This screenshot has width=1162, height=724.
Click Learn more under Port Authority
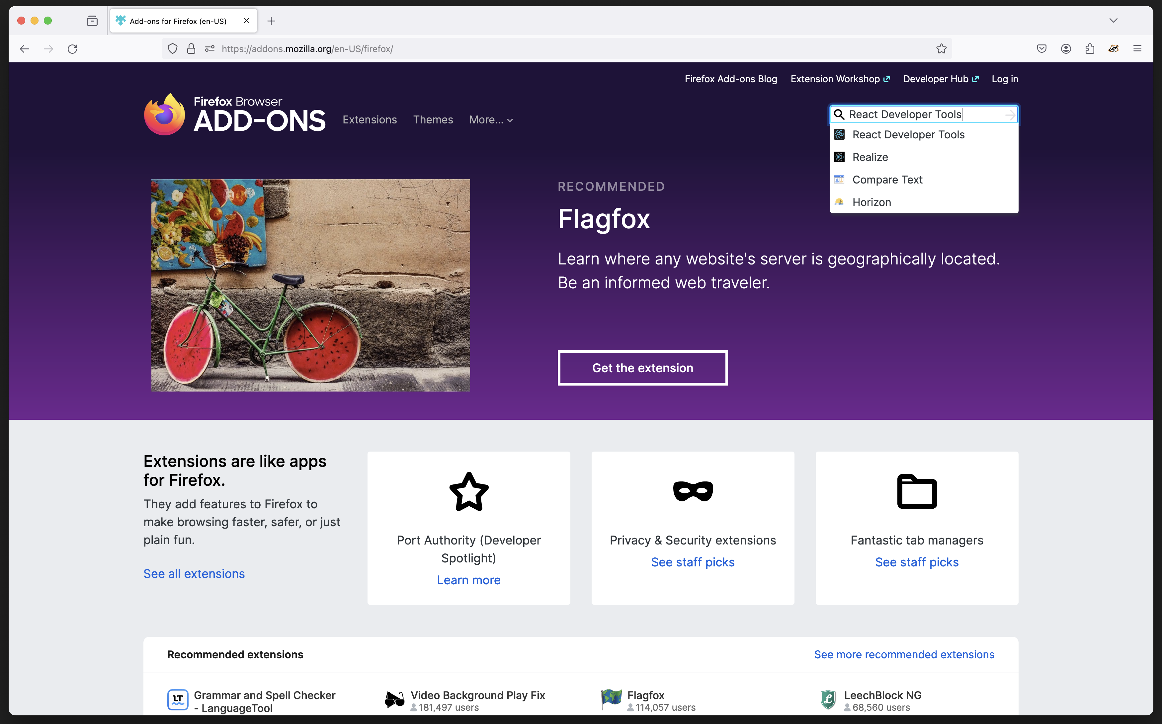(468, 580)
